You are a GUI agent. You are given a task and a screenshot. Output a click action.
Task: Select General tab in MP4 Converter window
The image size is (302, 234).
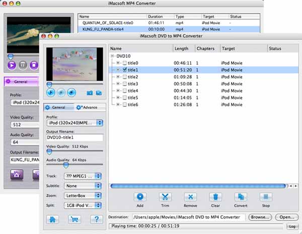coord(21,82)
